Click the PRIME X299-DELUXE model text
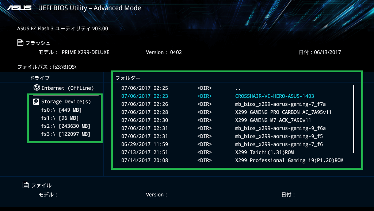 [x=85, y=52]
